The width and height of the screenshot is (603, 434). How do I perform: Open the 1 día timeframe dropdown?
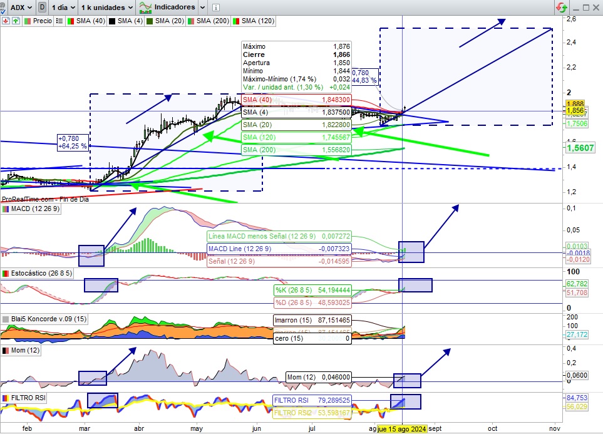tap(63, 8)
